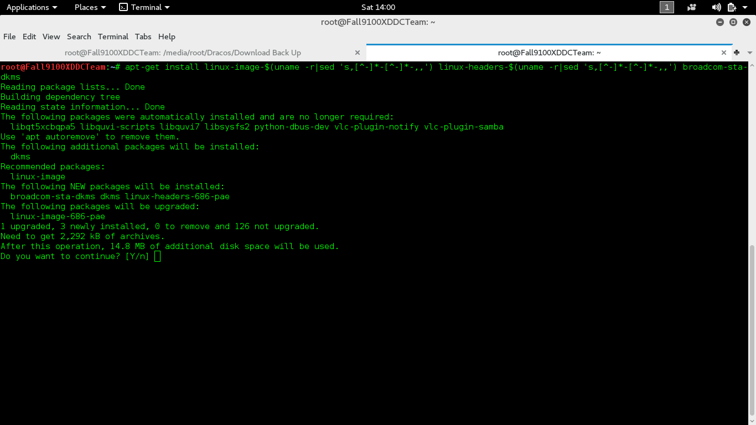Click the volume speaker icon
The height and width of the screenshot is (425, 756).
(x=716, y=7)
